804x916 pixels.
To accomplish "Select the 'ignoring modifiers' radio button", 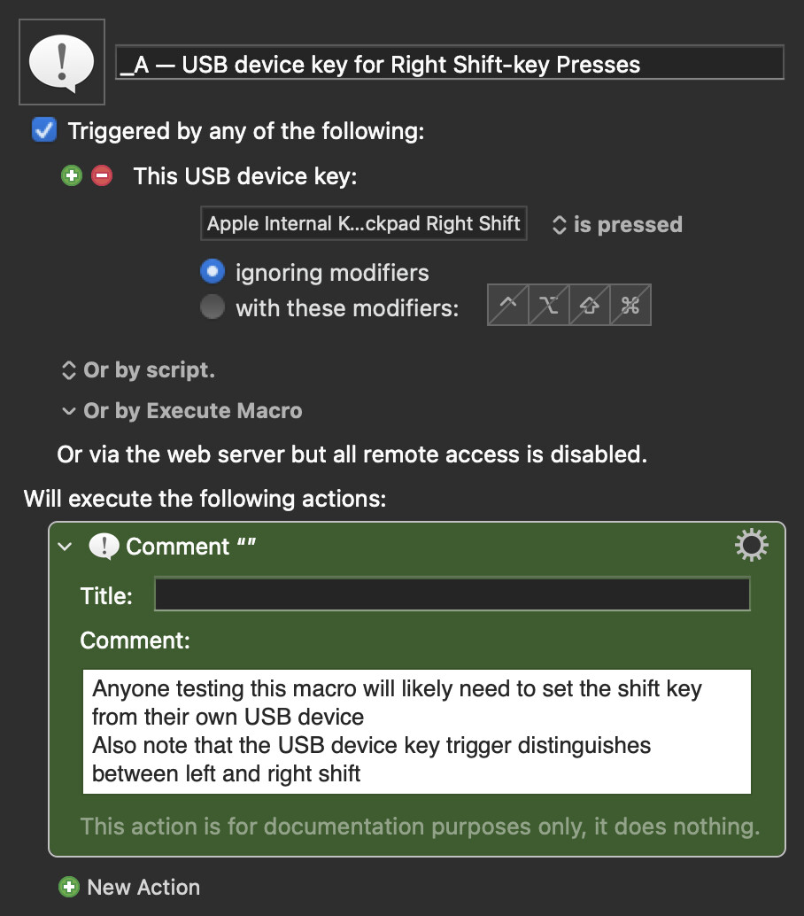I will (x=213, y=272).
